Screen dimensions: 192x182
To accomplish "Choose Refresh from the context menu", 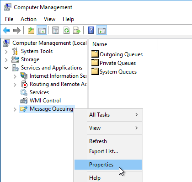I will coord(108,141).
